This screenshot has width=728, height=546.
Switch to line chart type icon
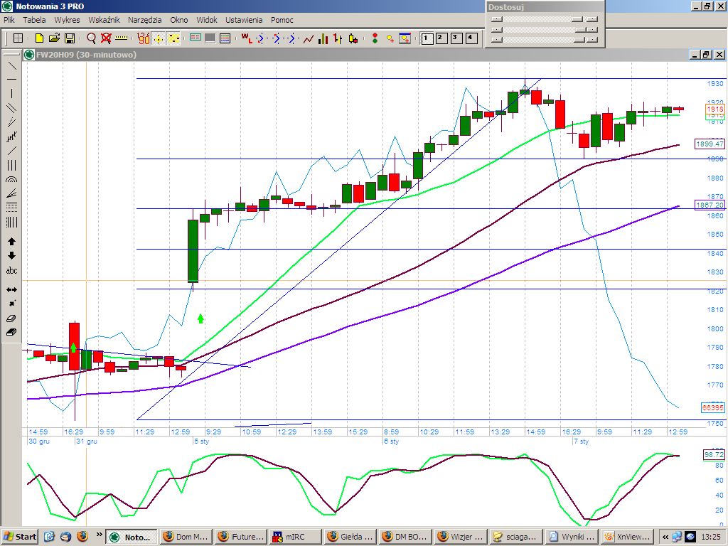tap(309, 38)
